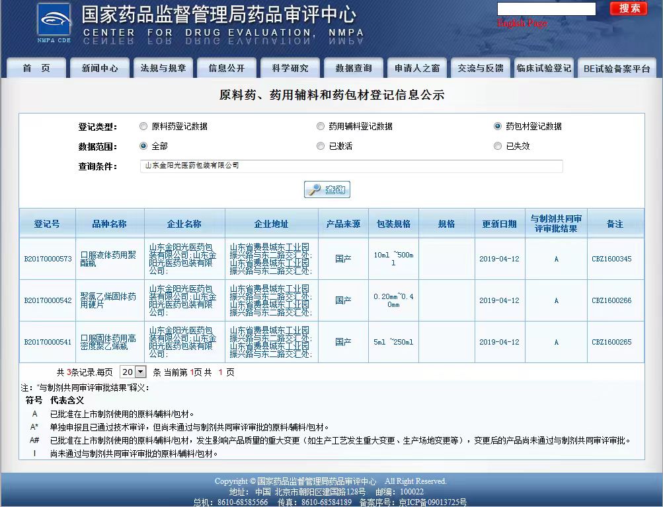
Task: Open the 临床试验登记 tab
Action: pos(543,68)
